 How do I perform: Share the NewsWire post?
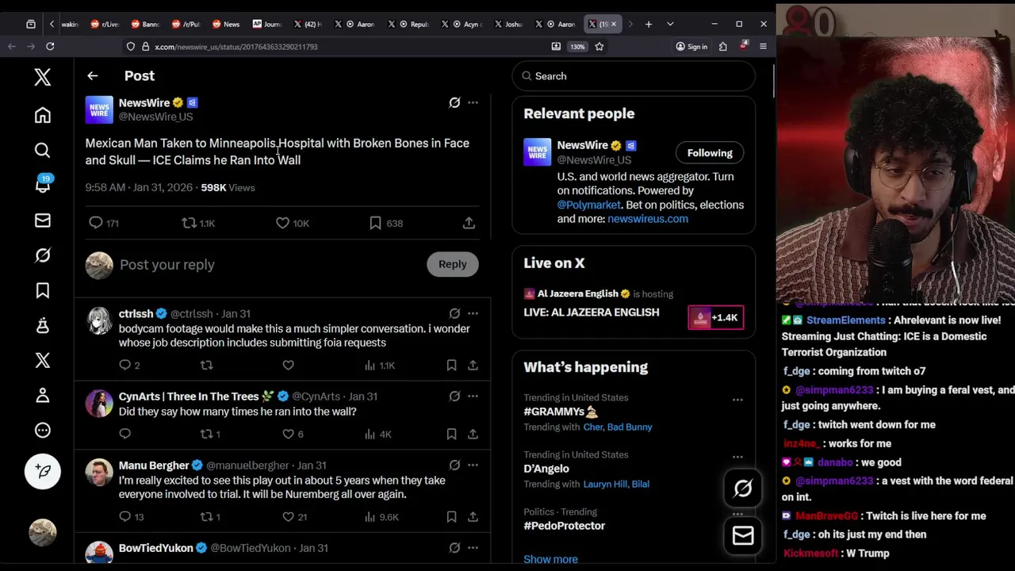point(469,224)
